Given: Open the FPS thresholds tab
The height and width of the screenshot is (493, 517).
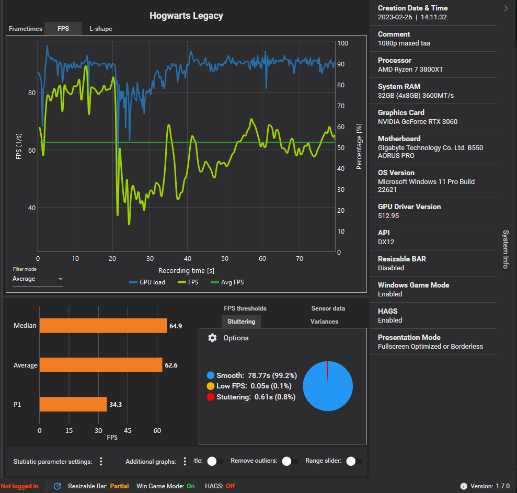Looking at the screenshot, I should 245,308.
